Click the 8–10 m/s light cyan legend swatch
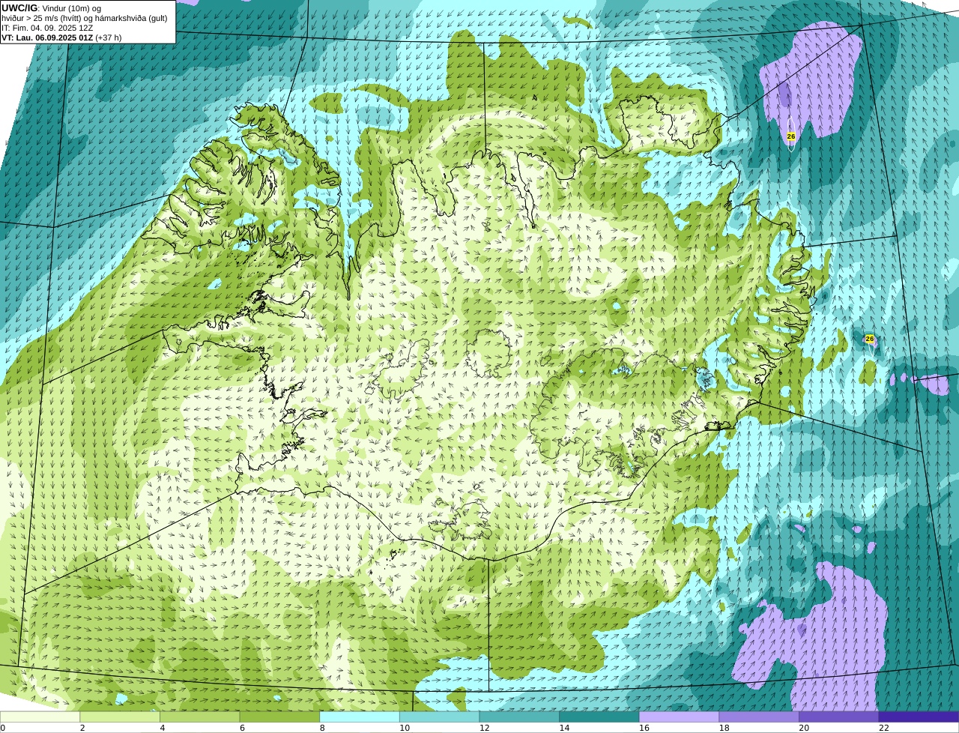959x733 pixels. (x=360, y=717)
